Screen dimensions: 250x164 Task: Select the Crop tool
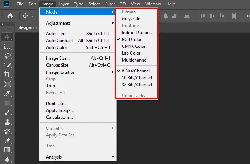click(x=7, y=75)
